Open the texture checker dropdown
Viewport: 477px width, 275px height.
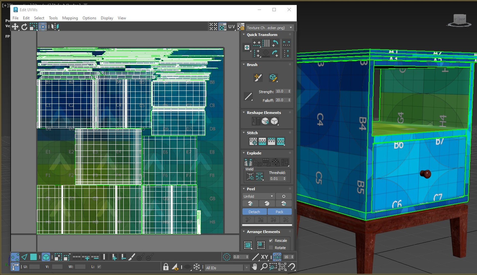point(291,28)
